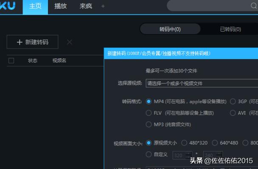
Task: Select the 480*320 size option
Action: [x=184, y=143]
